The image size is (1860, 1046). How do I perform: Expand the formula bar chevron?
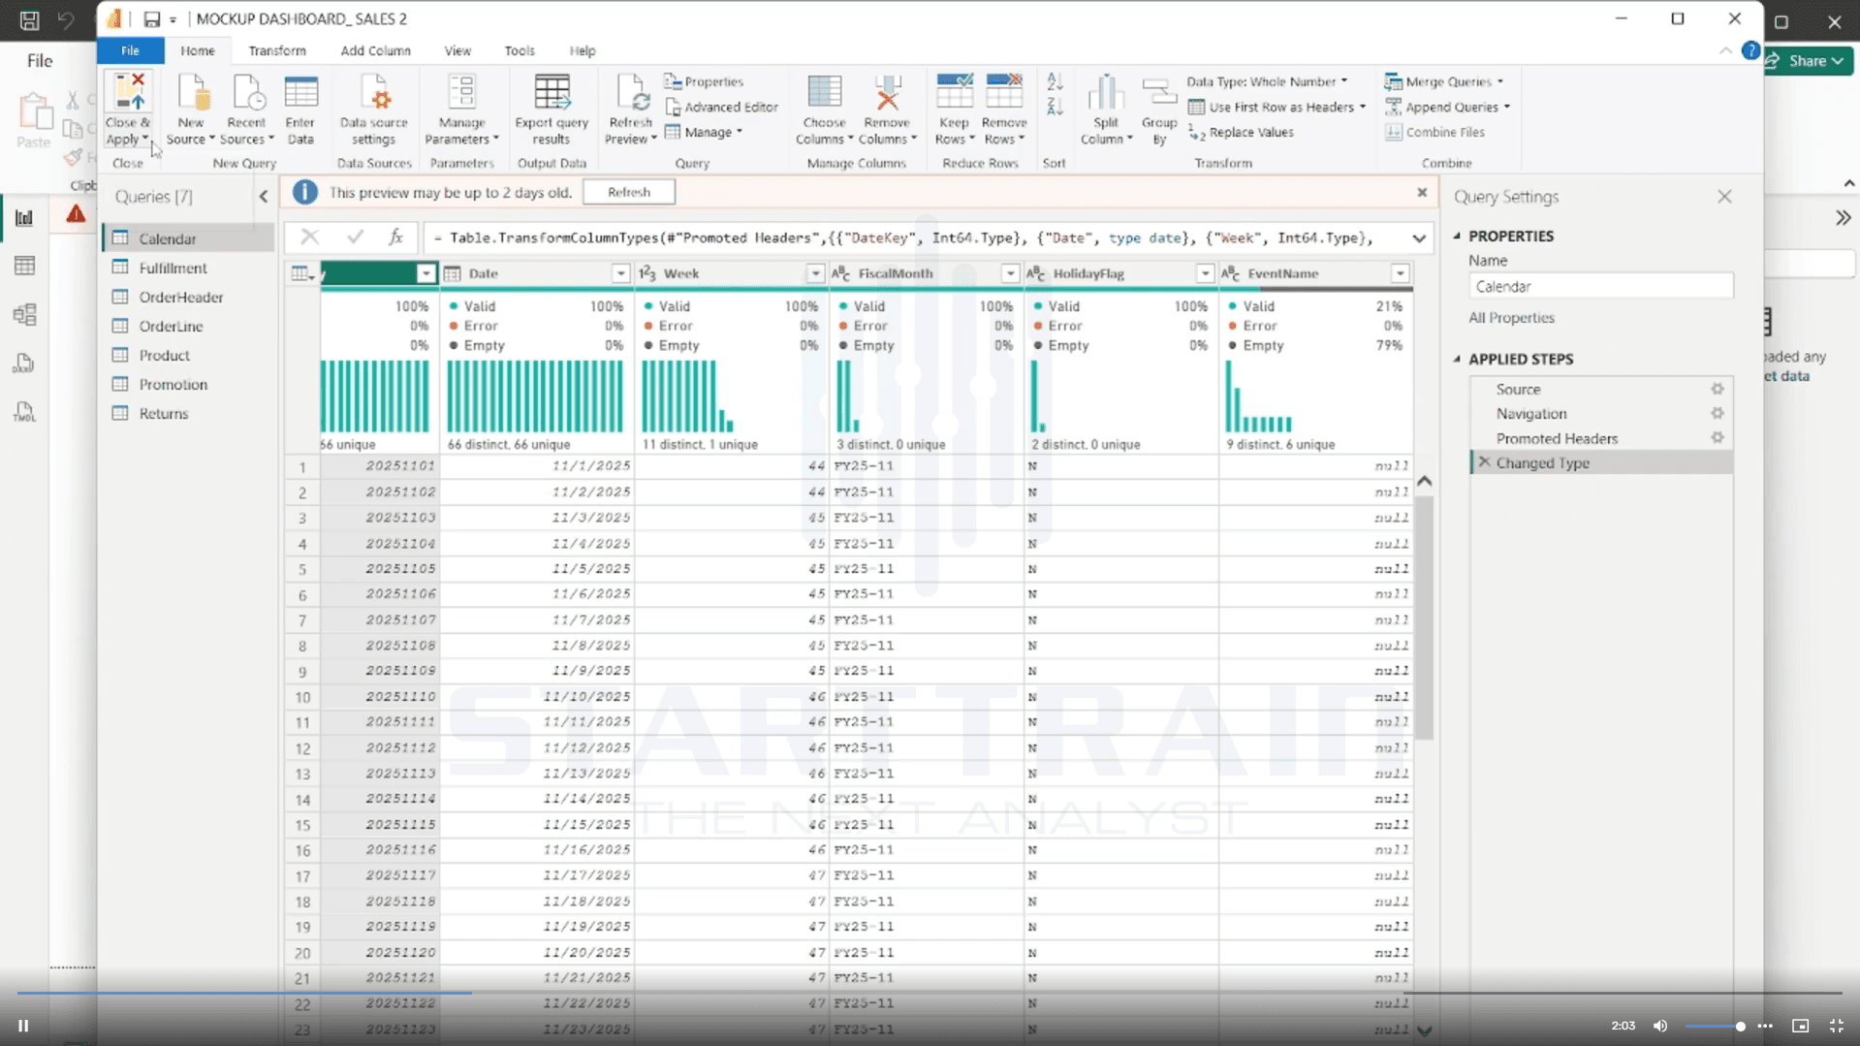(x=1419, y=238)
